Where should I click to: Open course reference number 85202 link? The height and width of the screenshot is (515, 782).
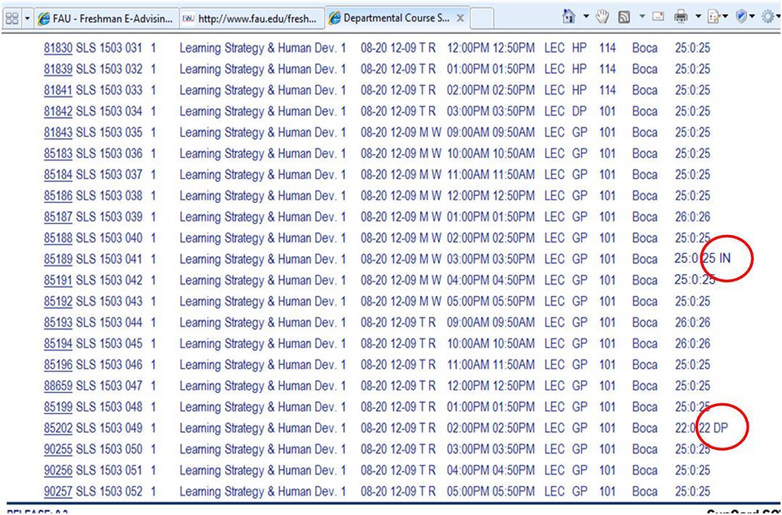click(57, 428)
